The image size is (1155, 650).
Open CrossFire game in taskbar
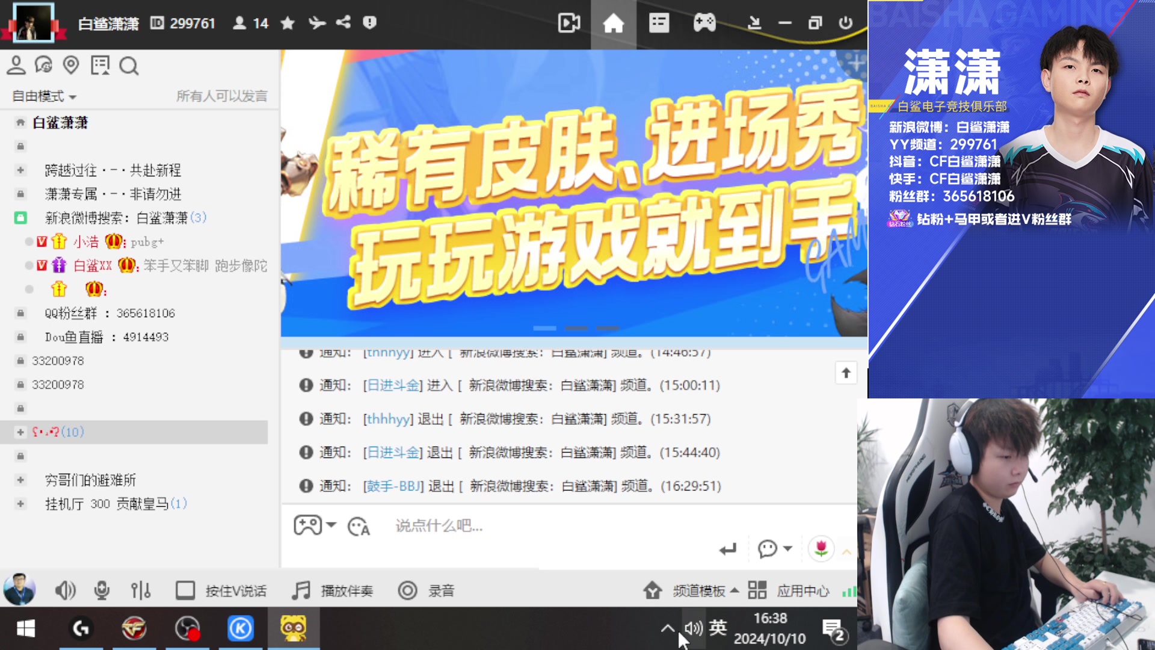134,629
